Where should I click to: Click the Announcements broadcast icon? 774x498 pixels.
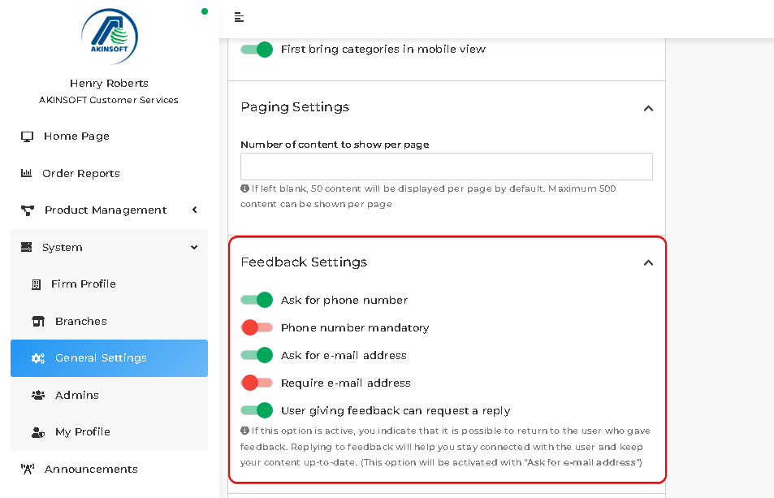coord(27,469)
